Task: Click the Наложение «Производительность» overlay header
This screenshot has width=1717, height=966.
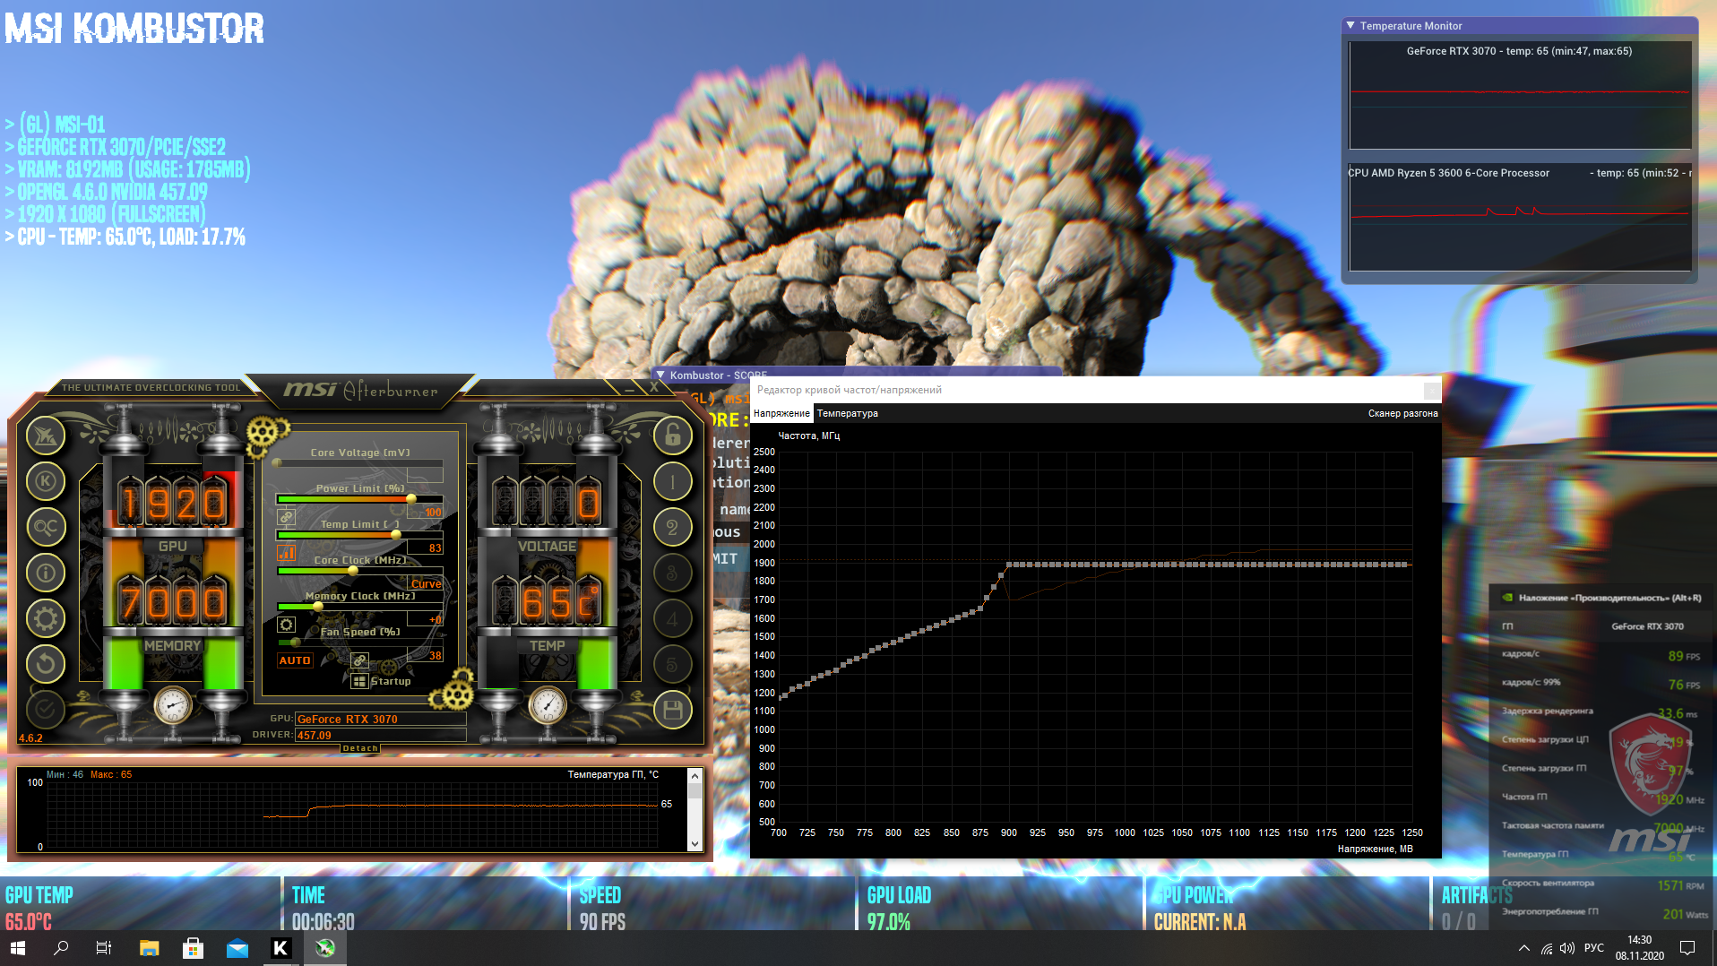Action: tap(1601, 598)
